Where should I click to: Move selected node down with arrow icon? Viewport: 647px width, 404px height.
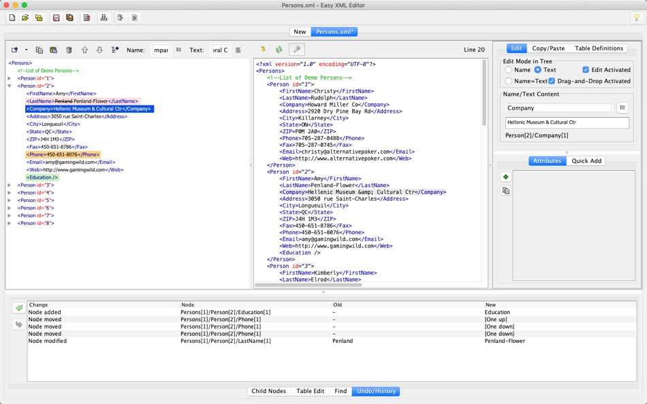(x=99, y=50)
